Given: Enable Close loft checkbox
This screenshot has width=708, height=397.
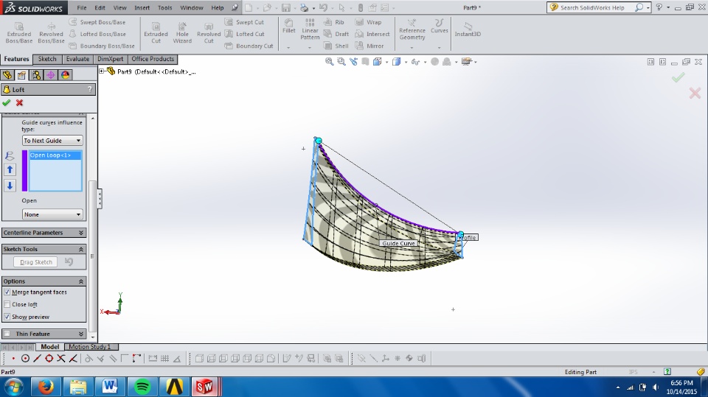Looking at the screenshot, I should (7, 304).
